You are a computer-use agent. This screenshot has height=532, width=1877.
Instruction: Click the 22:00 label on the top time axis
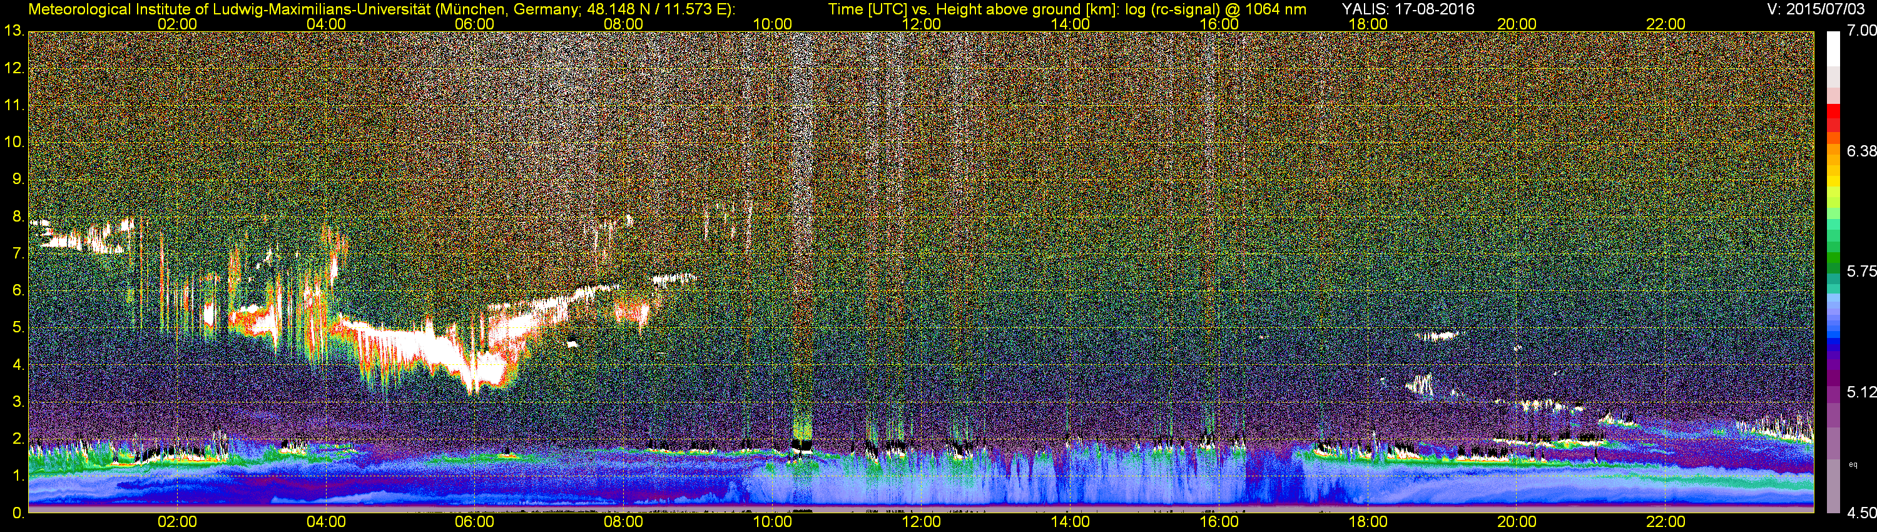tap(1666, 24)
